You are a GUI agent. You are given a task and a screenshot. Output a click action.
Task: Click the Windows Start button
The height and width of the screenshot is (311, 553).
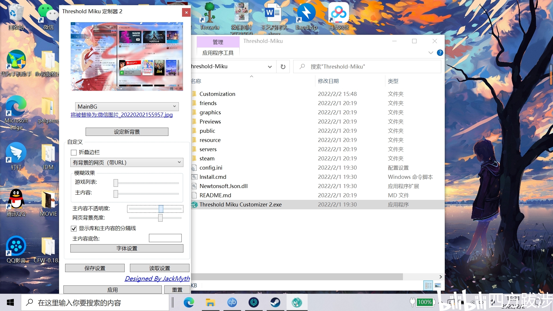(10, 302)
